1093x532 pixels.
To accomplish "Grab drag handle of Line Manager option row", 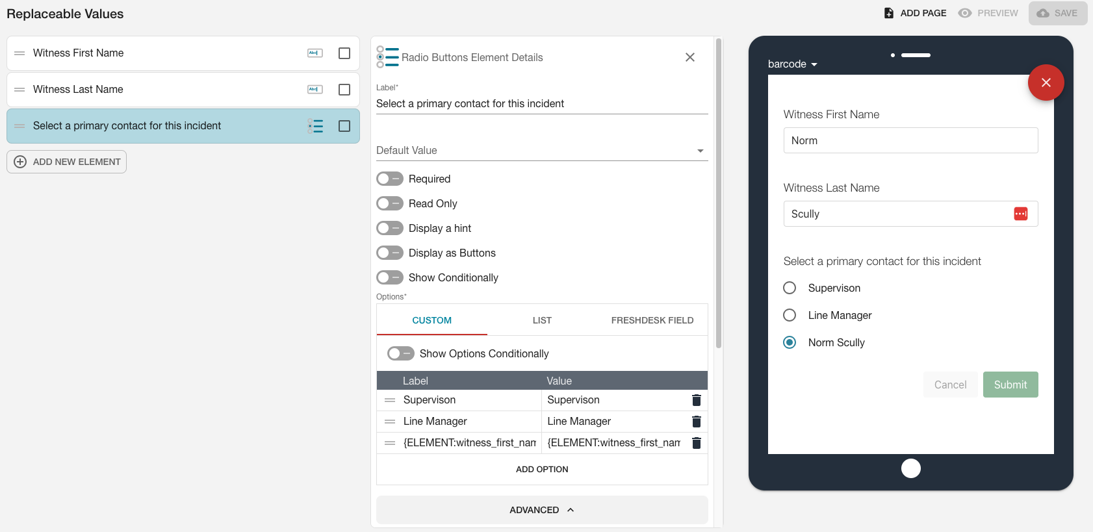I will pyautogui.click(x=390, y=422).
